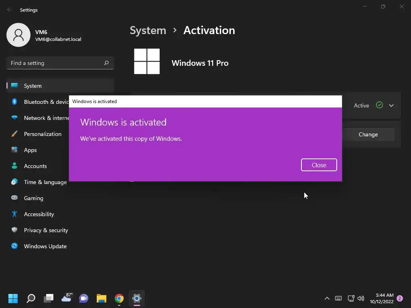Click the Personalization paintbrush icon

pos(14,134)
